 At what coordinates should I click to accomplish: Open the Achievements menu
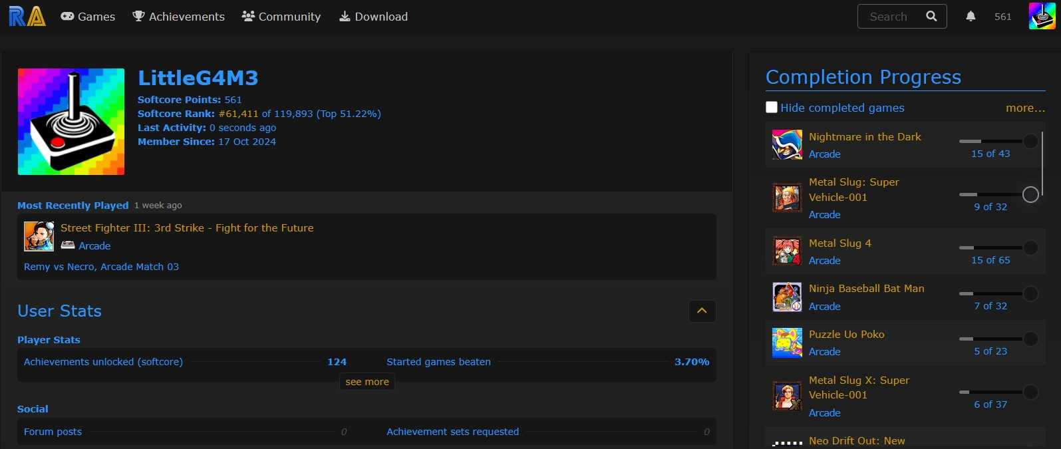point(178,17)
